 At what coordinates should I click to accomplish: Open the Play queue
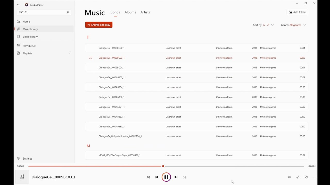point(44,46)
